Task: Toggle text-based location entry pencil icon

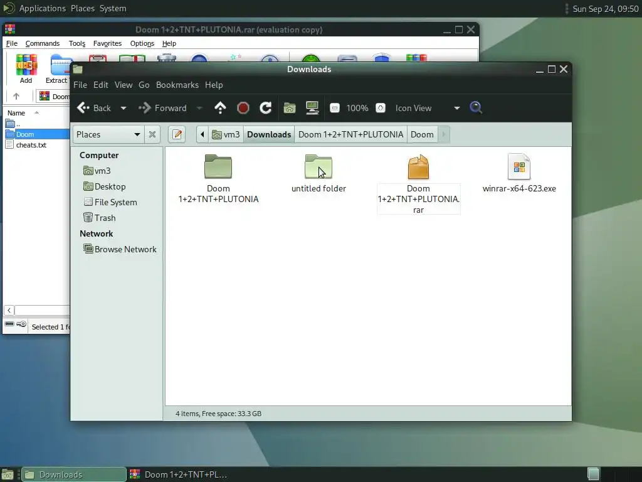Action: click(x=177, y=134)
